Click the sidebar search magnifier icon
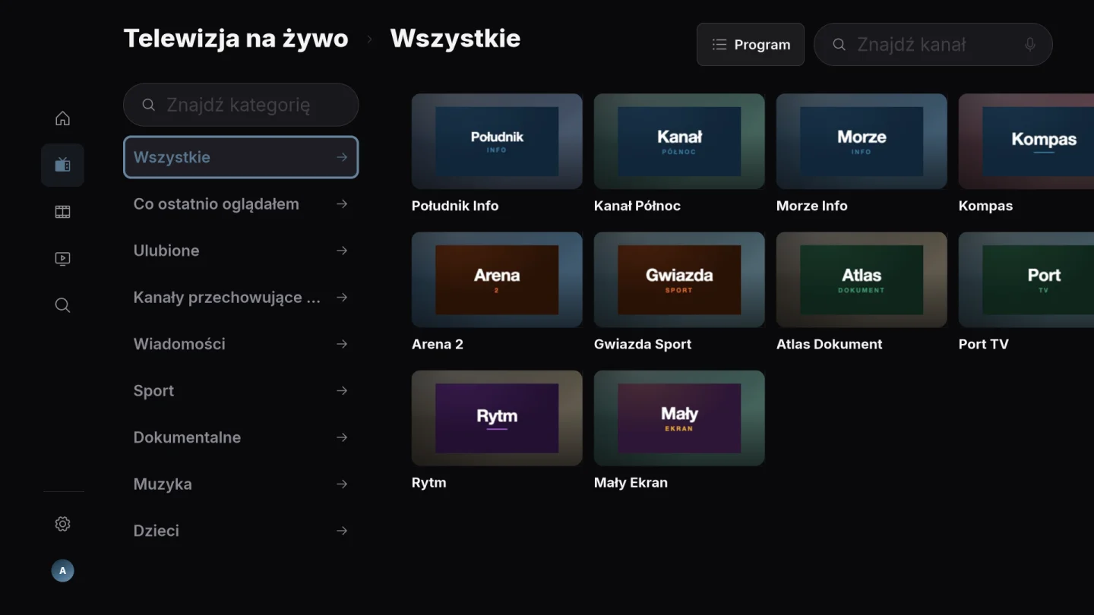Viewport: 1094px width, 615px height. (x=62, y=305)
